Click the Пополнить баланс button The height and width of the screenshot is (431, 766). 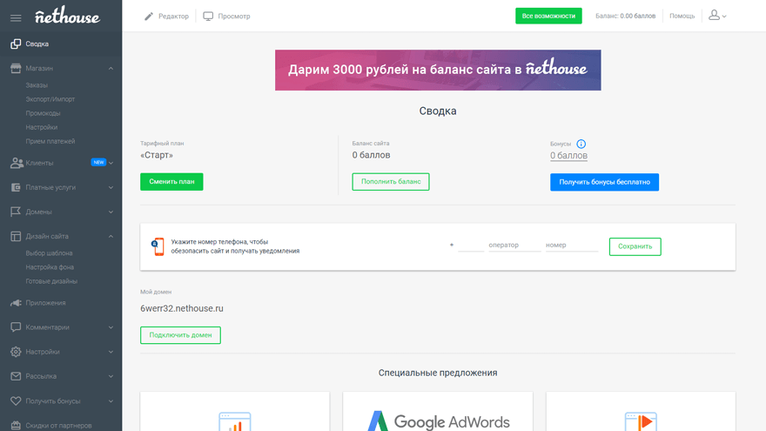391,182
